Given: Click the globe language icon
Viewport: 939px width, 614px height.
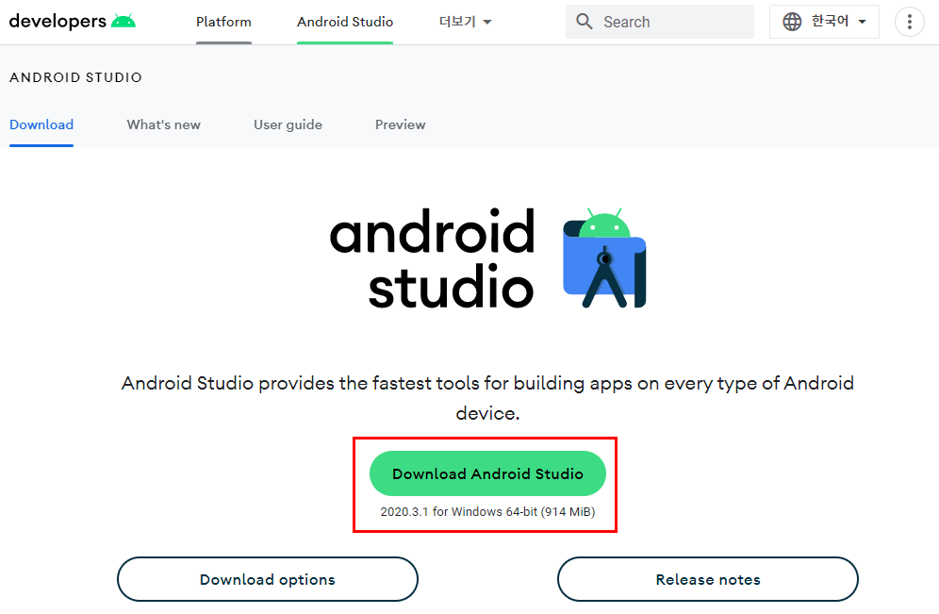Looking at the screenshot, I should (x=792, y=22).
